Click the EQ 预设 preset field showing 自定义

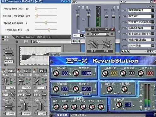(51, 42)
